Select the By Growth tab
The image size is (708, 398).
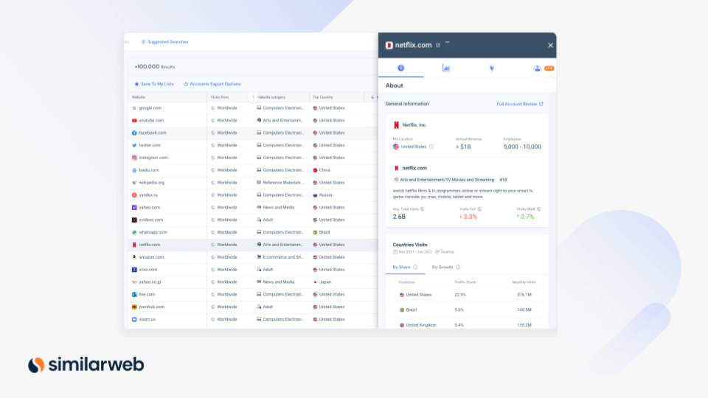[x=442, y=267]
